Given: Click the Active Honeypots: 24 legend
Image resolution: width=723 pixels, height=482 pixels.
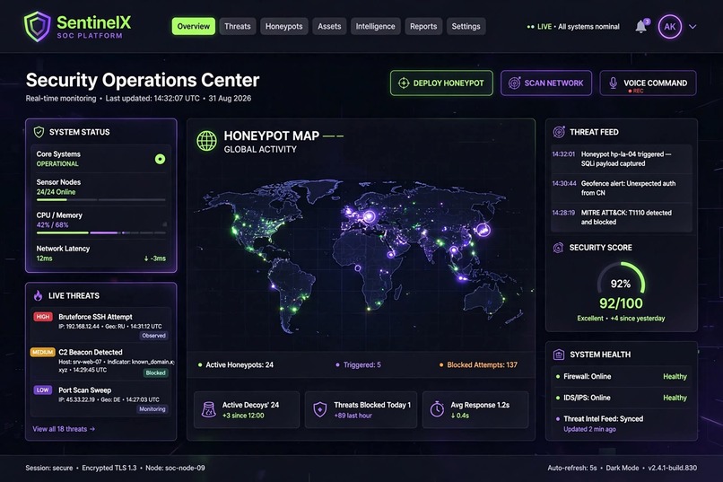Looking at the screenshot, I should (x=236, y=364).
